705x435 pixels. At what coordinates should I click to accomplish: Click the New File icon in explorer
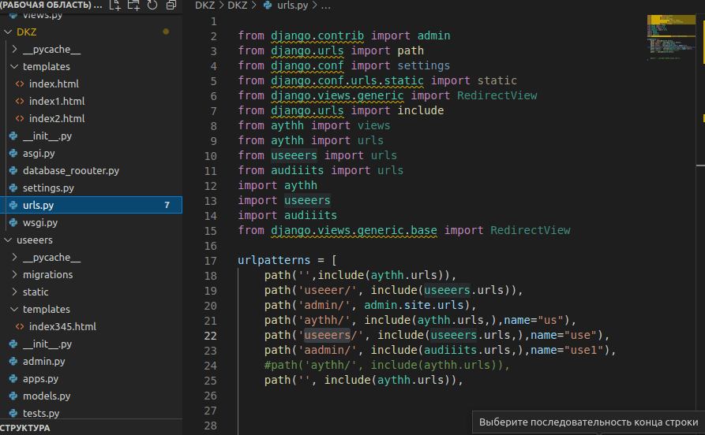pyautogui.click(x=116, y=6)
